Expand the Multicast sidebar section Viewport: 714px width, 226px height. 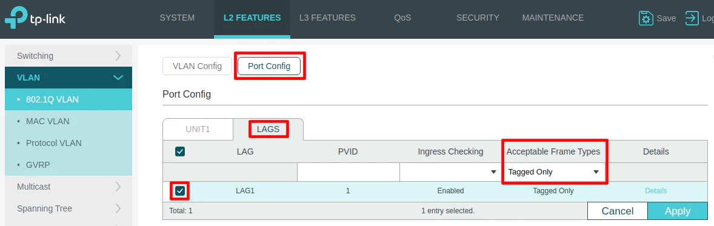click(68, 187)
